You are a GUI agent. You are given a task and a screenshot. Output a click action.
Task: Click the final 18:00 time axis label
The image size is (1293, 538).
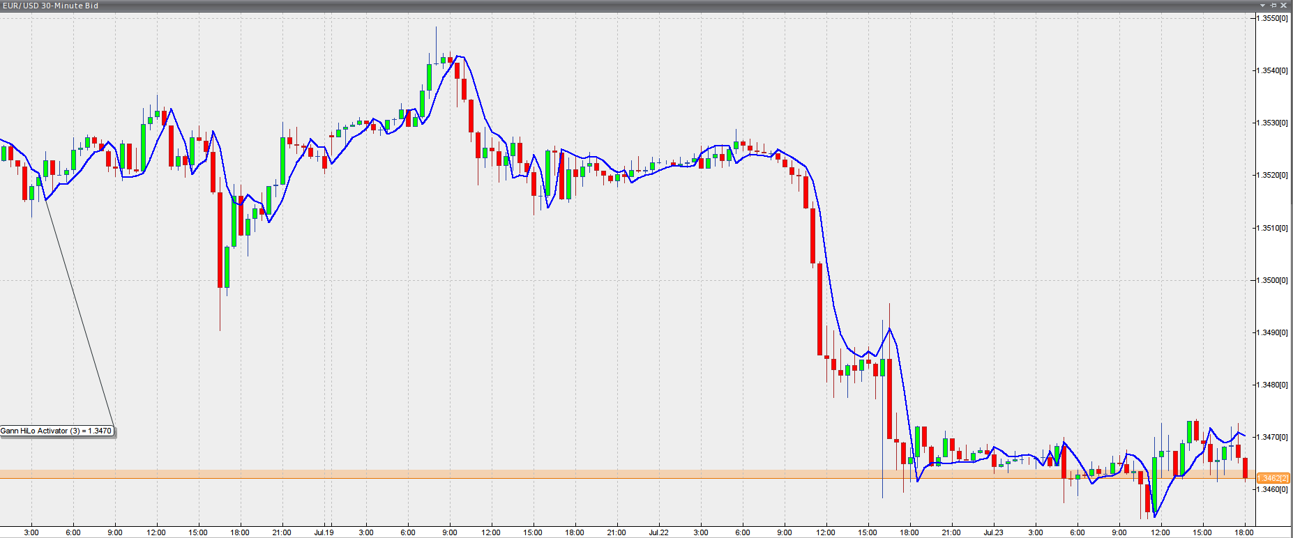tap(1244, 532)
